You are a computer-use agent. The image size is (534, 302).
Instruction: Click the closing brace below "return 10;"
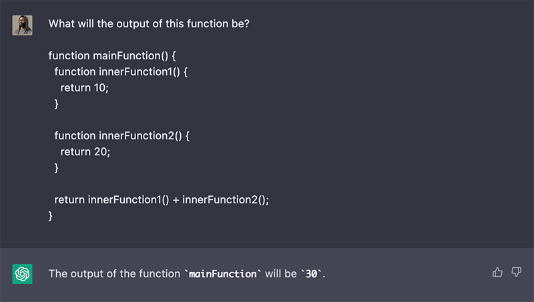[x=57, y=103]
